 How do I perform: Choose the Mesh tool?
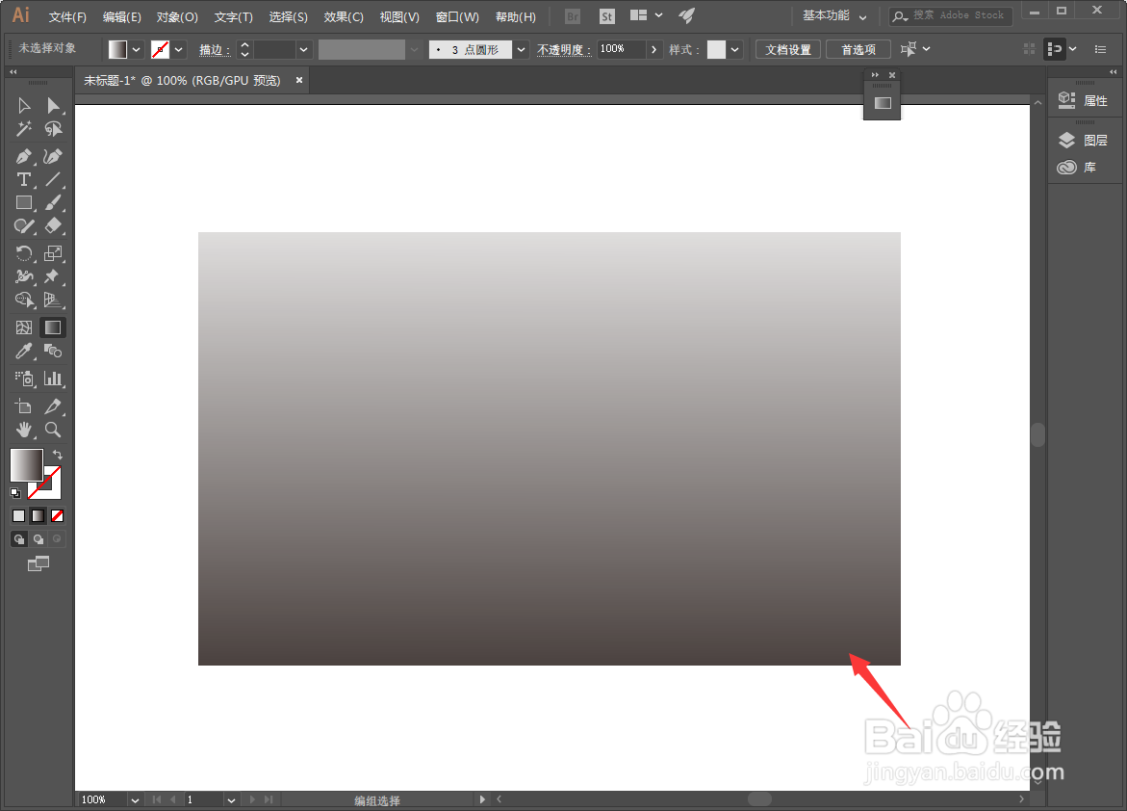click(x=24, y=327)
